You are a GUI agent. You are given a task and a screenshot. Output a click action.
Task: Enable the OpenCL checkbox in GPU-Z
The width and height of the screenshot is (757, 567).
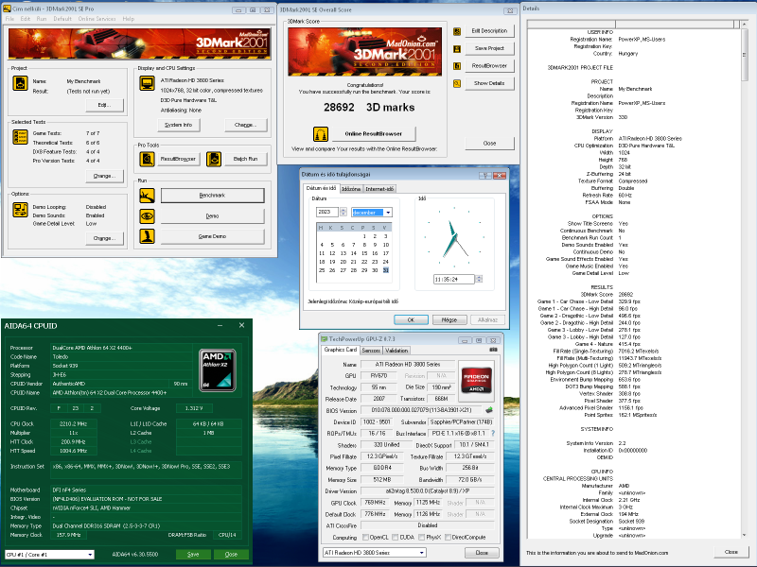tap(365, 537)
